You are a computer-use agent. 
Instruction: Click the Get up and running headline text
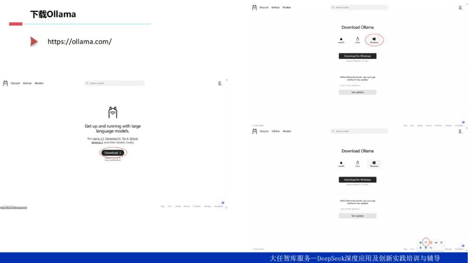tap(113, 129)
